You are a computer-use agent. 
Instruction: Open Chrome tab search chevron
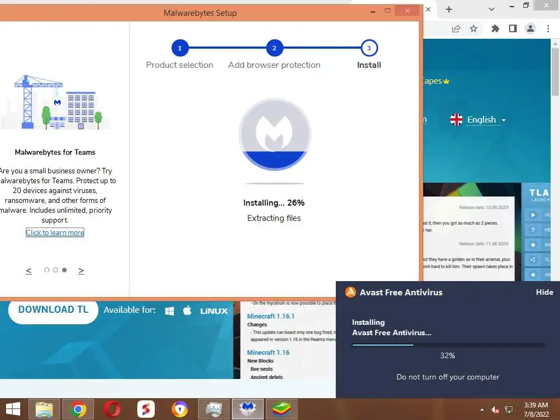pos(492,10)
